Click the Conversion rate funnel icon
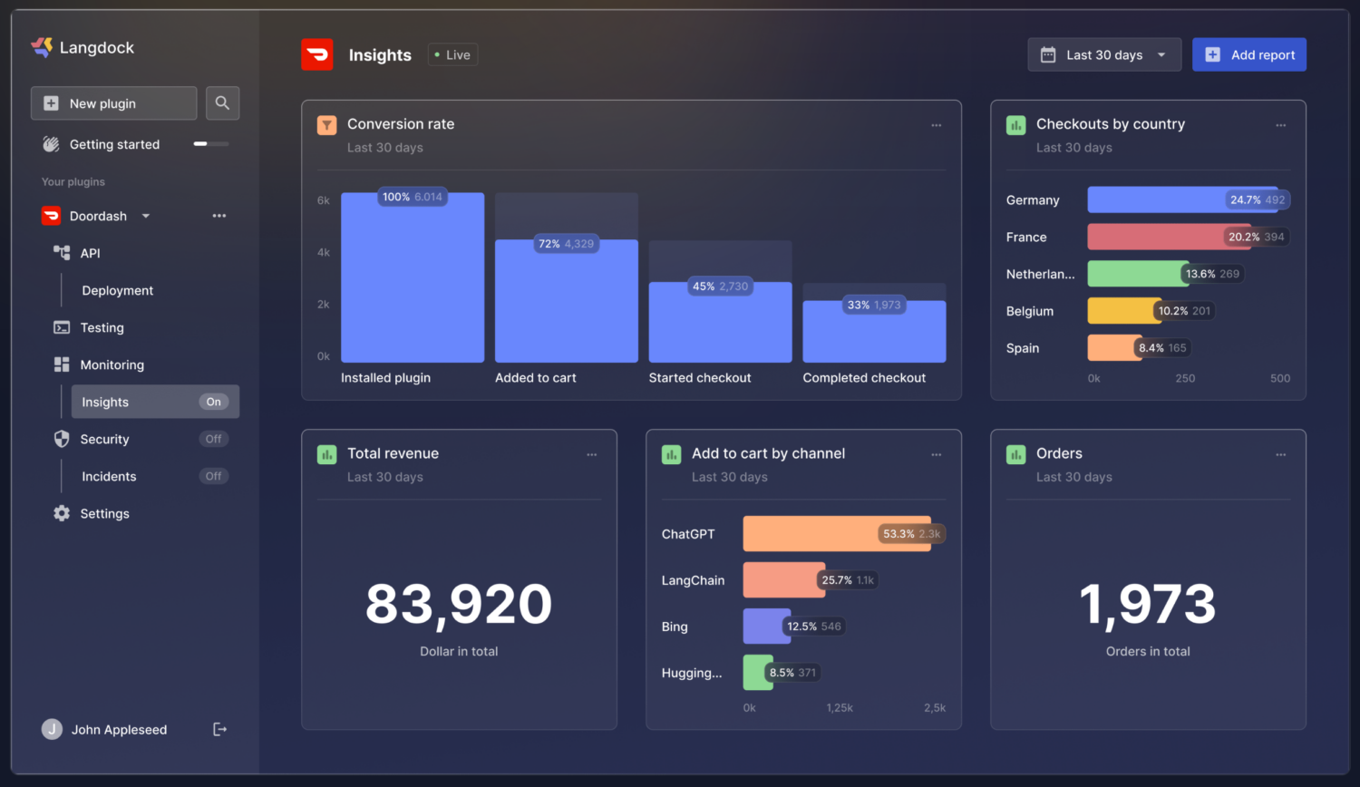 pos(326,125)
